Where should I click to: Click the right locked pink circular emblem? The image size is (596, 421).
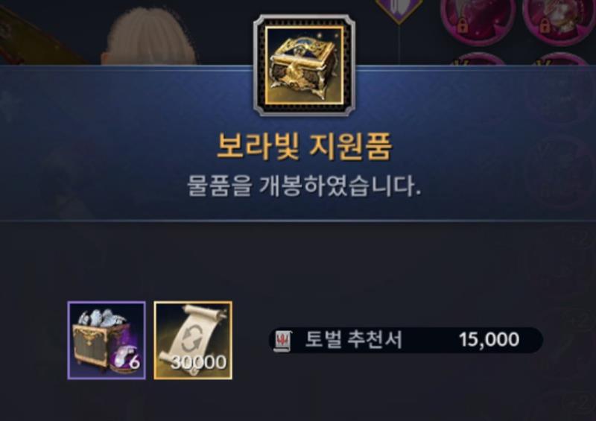pos(559,21)
